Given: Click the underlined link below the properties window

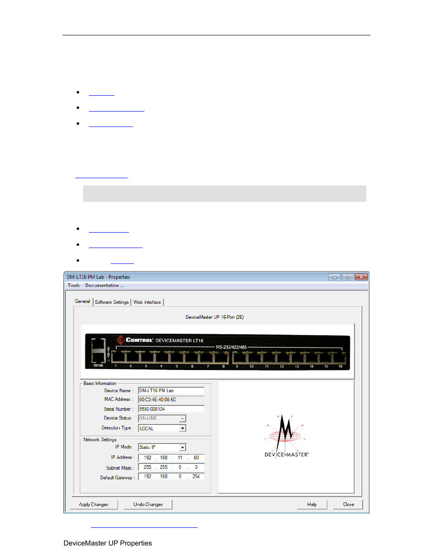Looking at the screenshot, I should point(144,525).
